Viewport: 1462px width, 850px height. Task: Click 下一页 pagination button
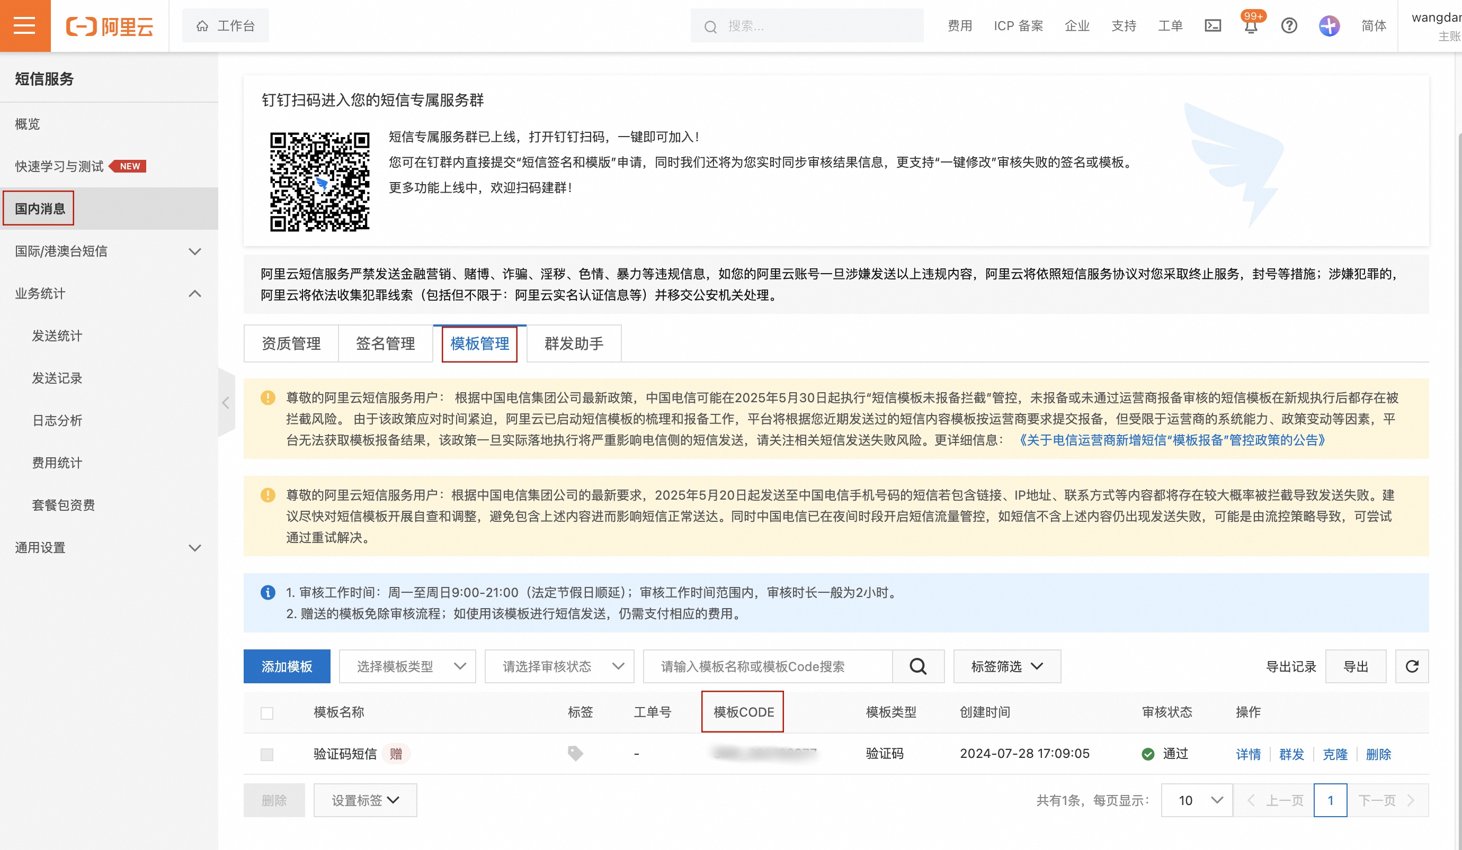[x=1387, y=800]
